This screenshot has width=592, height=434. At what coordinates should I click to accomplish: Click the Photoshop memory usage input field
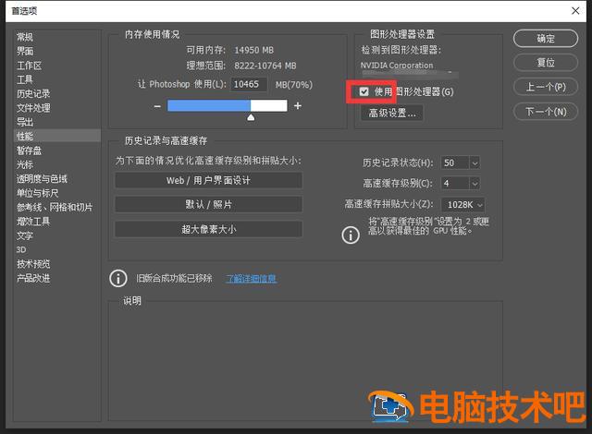click(x=249, y=84)
